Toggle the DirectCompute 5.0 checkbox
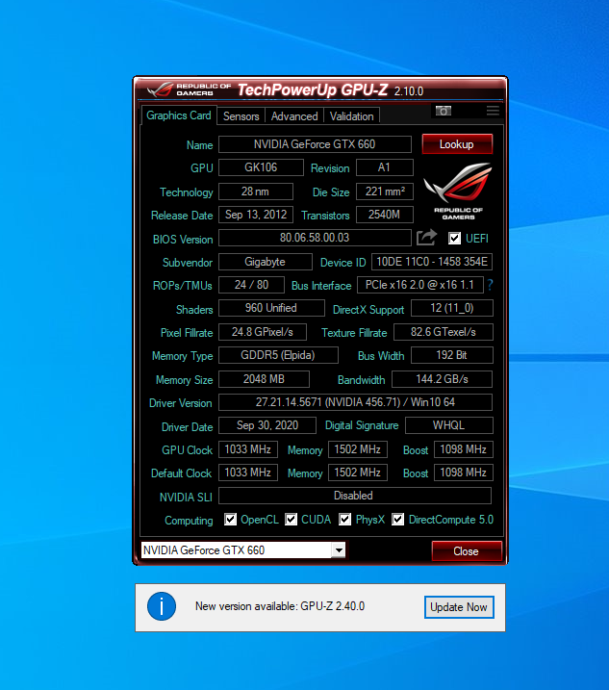 click(397, 520)
